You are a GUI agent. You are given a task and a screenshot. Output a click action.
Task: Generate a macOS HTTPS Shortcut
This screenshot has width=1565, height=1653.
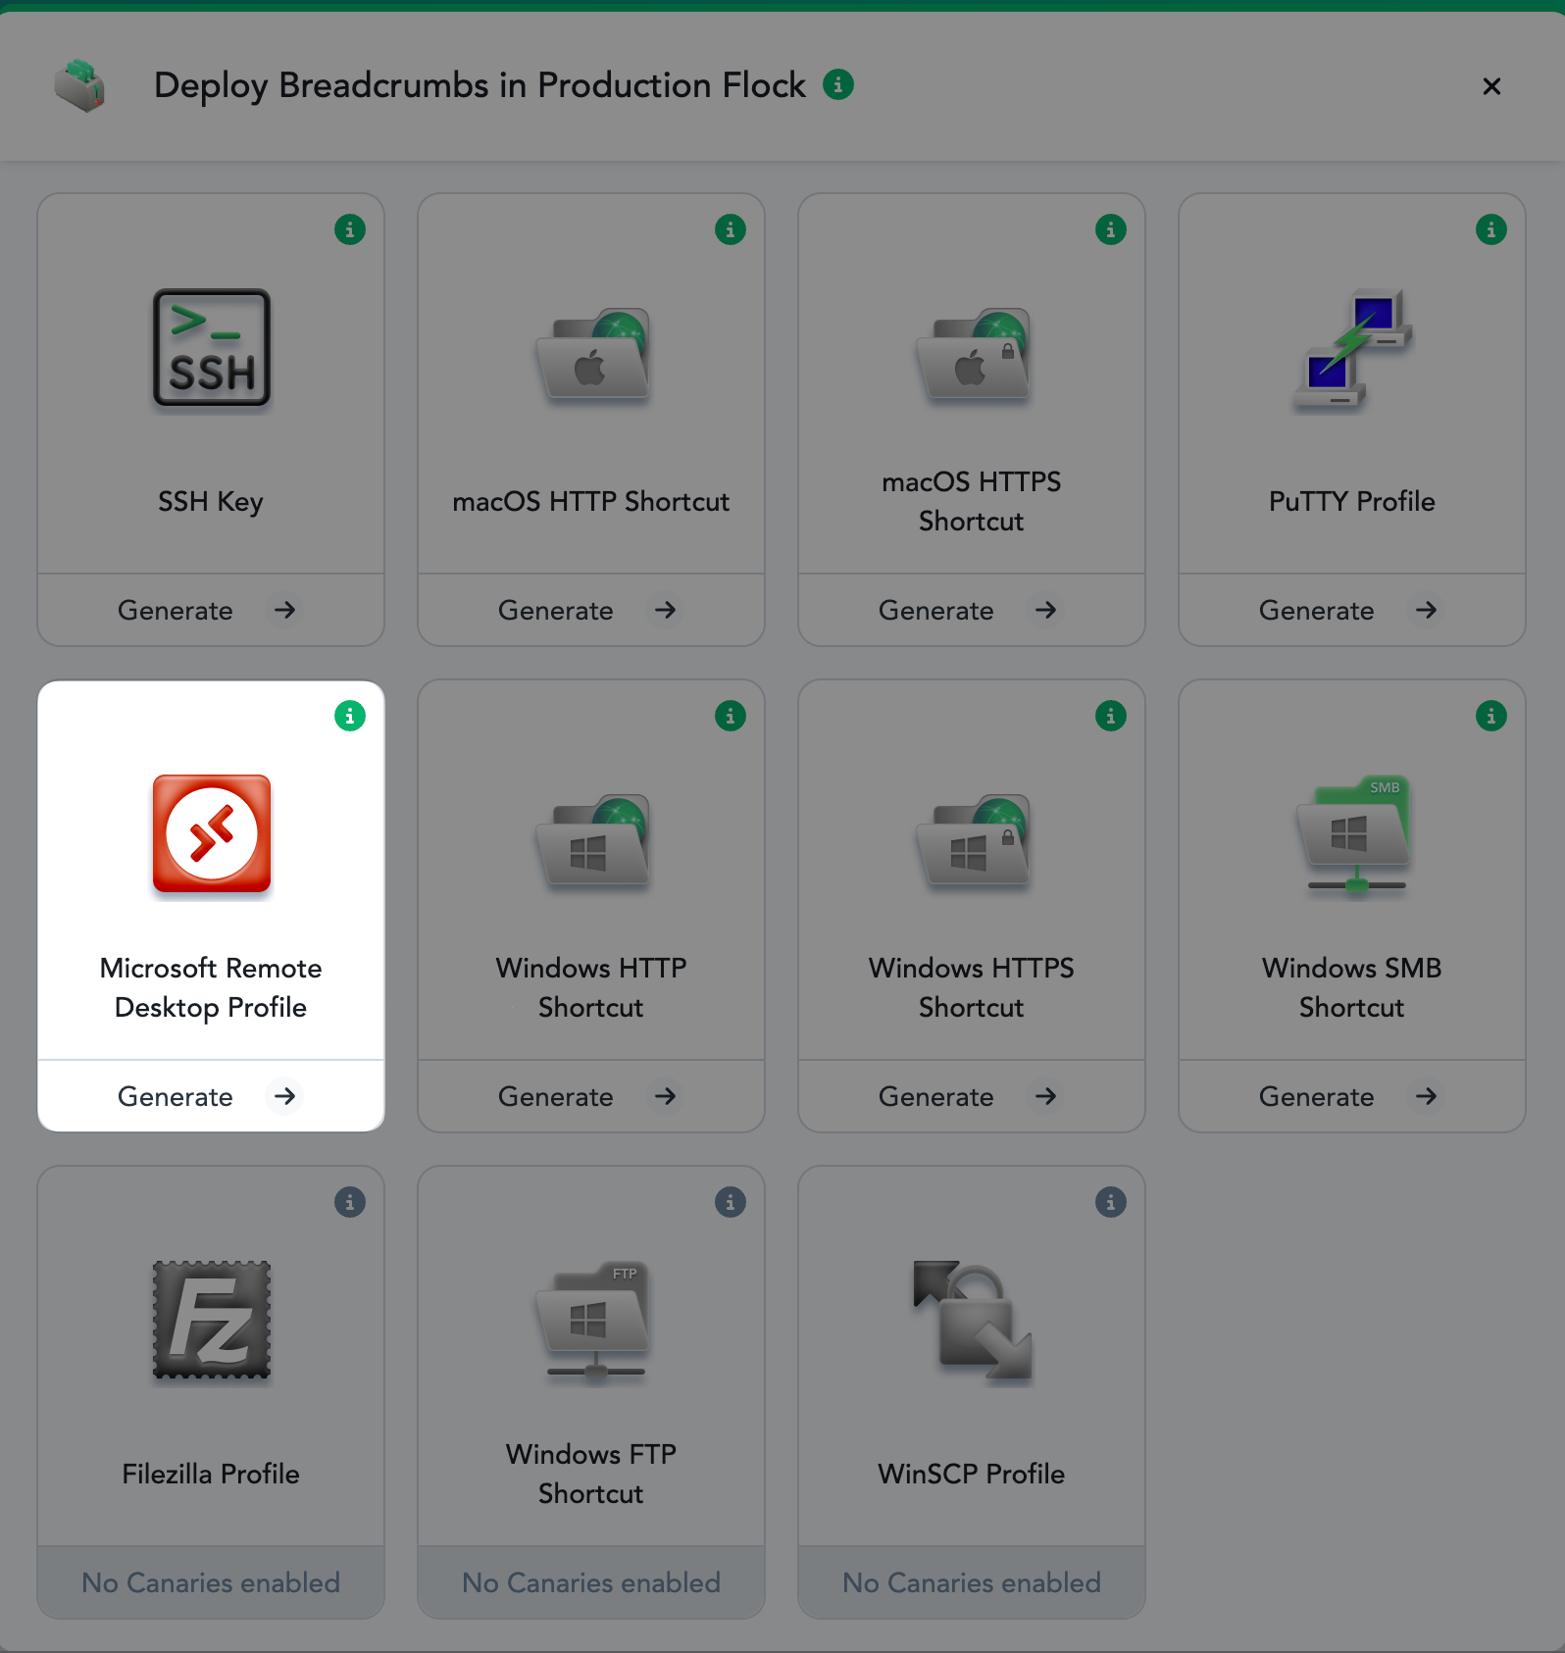tap(972, 610)
